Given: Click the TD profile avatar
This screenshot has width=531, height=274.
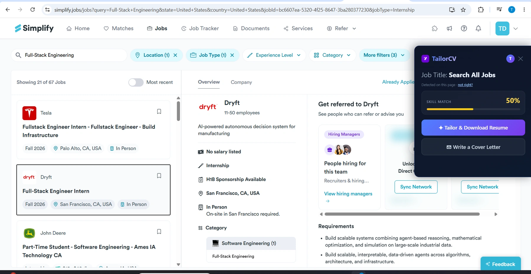Looking at the screenshot, I should [x=502, y=29].
